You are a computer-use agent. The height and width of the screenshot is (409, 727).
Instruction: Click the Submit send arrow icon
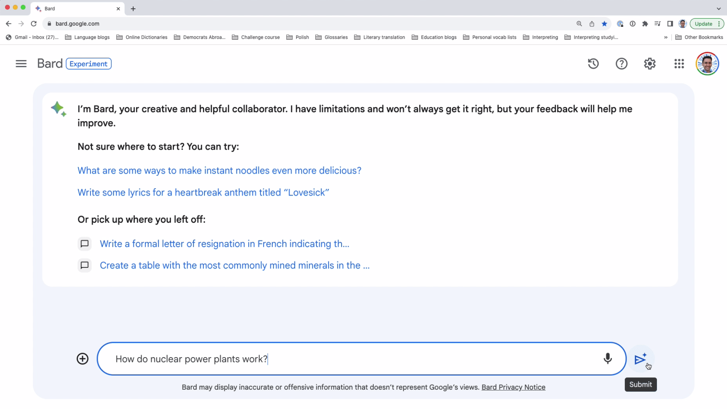640,359
